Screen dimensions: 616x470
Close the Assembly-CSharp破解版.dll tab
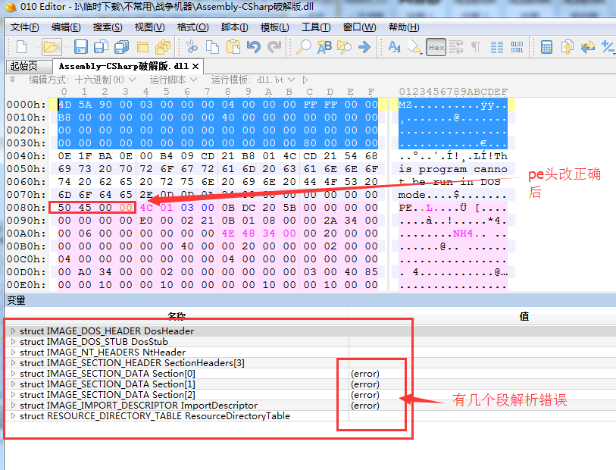pyautogui.click(x=195, y=67)
